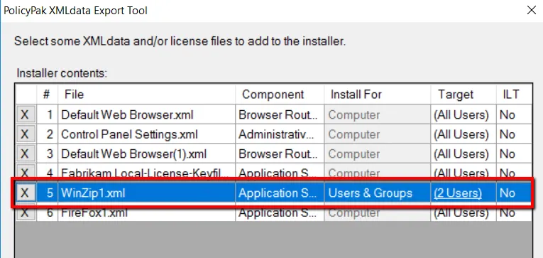This screenshot has width=543, height=258.
Task: Click the Component column header
Action: 280,94
